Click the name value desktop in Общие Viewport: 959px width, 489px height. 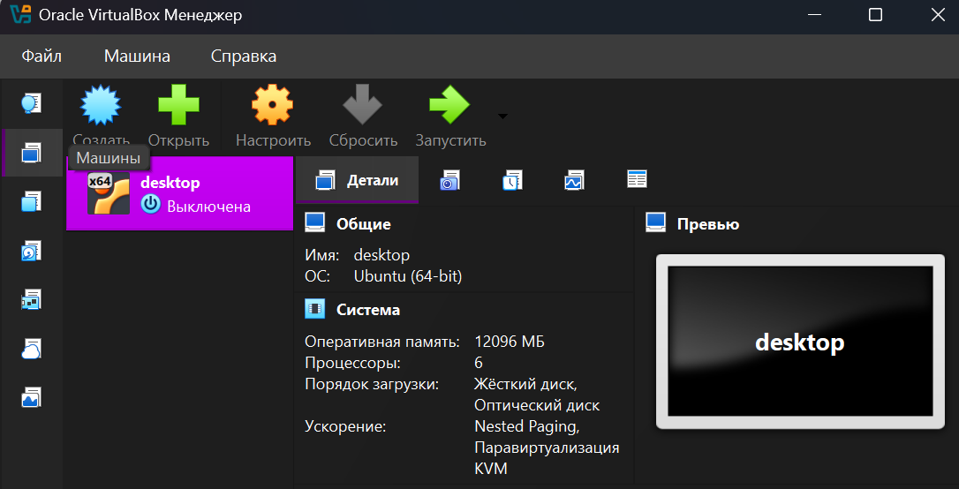click(381, 255)
